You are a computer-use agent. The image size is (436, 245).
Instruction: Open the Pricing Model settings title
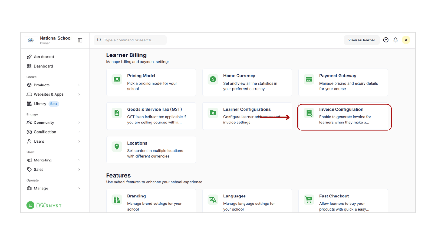(x=141, y=76)
